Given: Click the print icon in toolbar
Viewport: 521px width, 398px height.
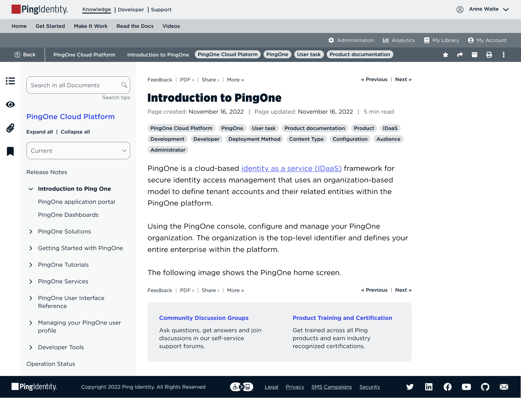Looking at the screenshot, I should click(489, 55).
